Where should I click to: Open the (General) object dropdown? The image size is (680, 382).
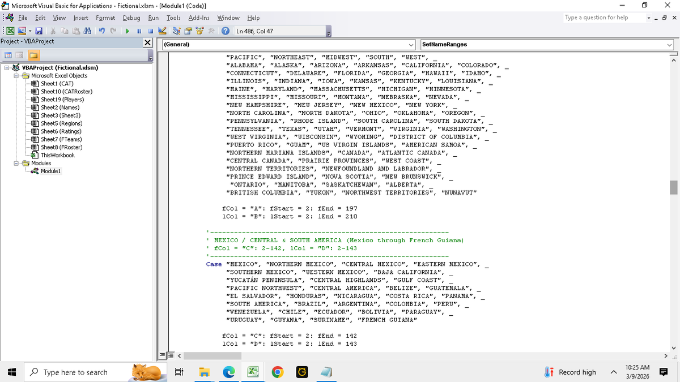(412, 44)
